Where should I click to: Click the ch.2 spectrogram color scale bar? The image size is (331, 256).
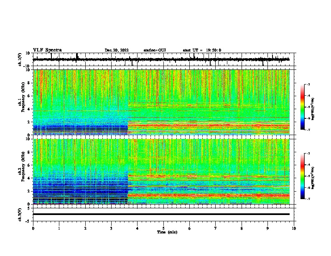[x=303, y=176]
